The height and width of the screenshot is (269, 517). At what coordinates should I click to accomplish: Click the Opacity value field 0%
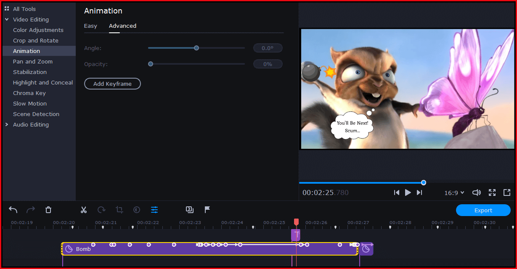click(268, 64)
